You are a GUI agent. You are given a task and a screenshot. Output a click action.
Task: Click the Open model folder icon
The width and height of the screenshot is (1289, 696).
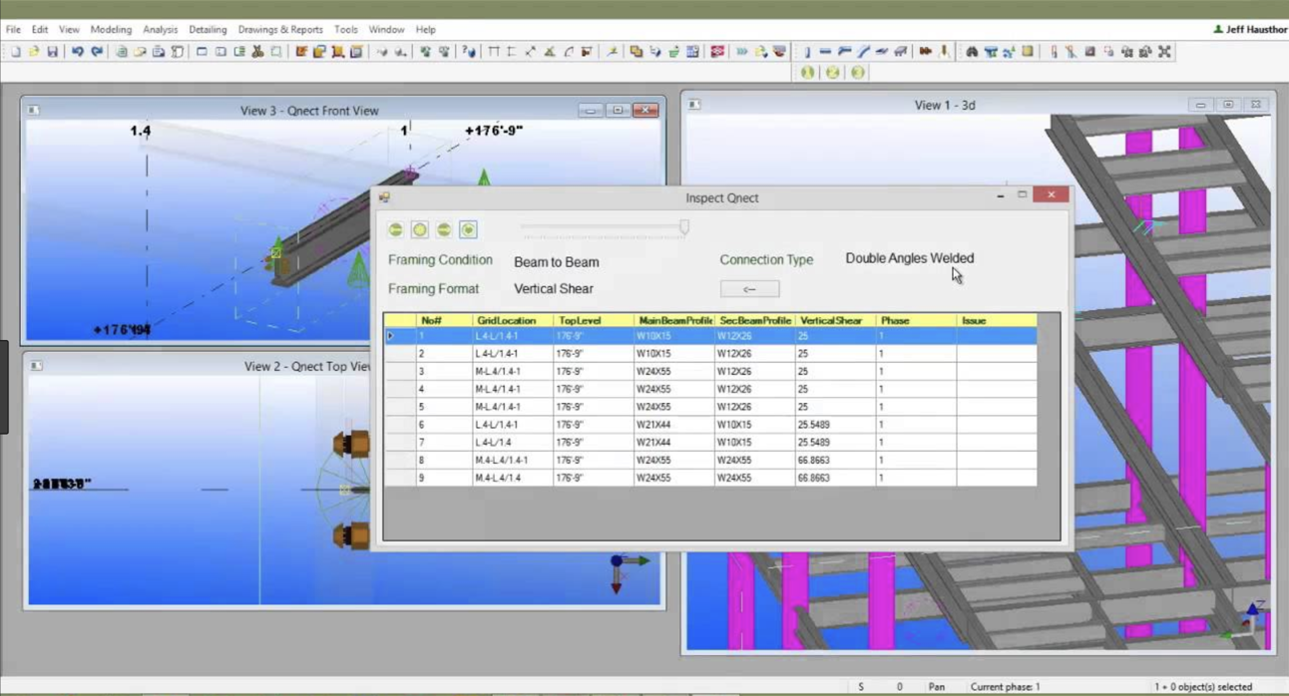(x=34, y=52)
